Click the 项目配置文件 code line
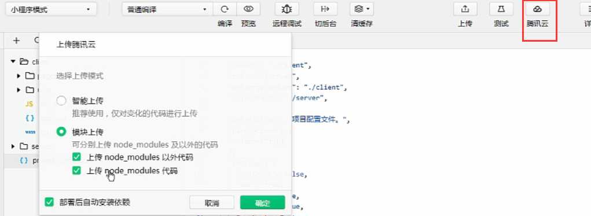591x216 pixels. [321, 120]
